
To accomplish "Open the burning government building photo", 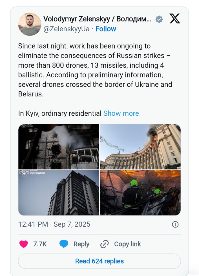I will [140, 147].
